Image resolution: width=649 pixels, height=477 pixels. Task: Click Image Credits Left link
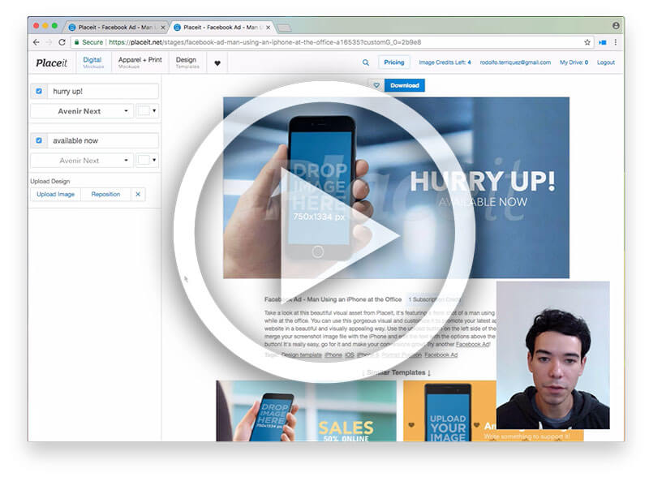point(445,62)
